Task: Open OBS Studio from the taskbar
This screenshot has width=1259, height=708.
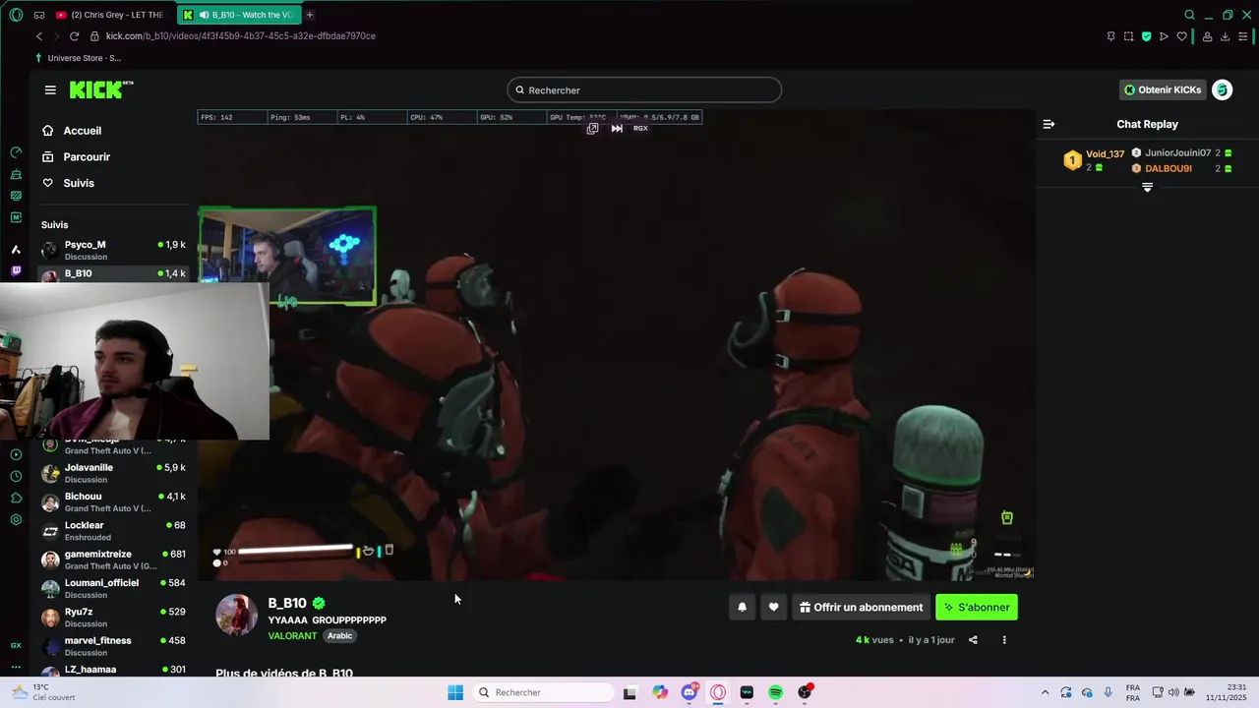Action: tap(805, 692)
